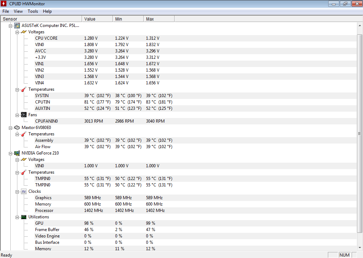Click the NVIDIA Voltages lightning icon
The height and width of the screenshot is (258, 363).
click(x=24, y=159)
